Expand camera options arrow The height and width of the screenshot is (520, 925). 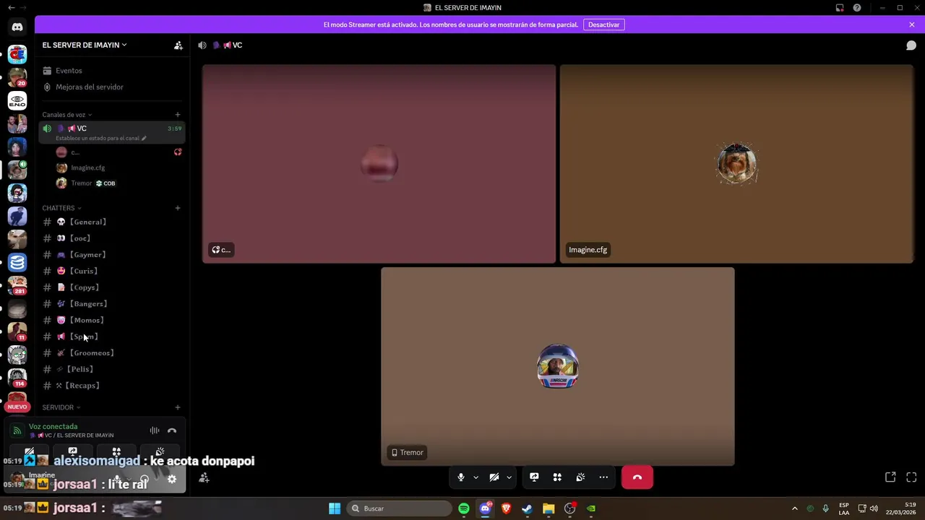[509, 477]
